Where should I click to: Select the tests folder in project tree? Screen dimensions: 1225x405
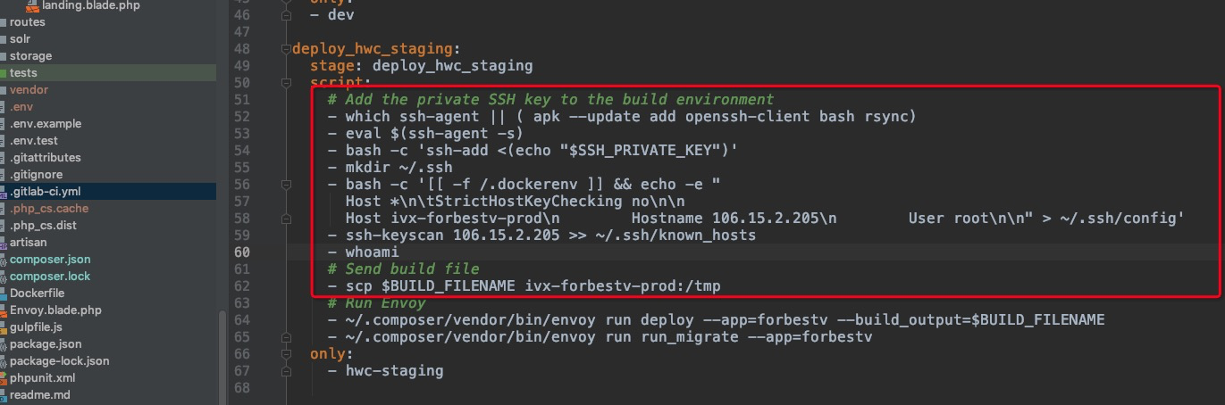108,73
